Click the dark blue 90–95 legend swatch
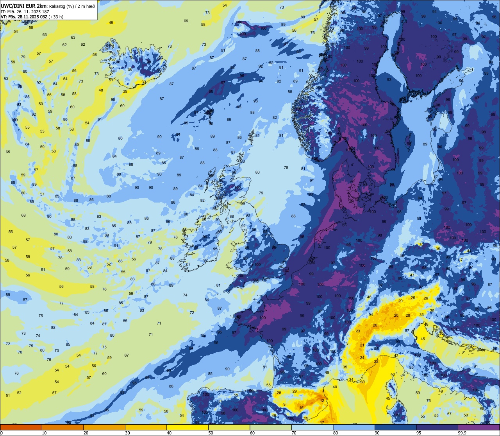Image resolution: width=500 pixels, height=436 pixels. [395, 427]
